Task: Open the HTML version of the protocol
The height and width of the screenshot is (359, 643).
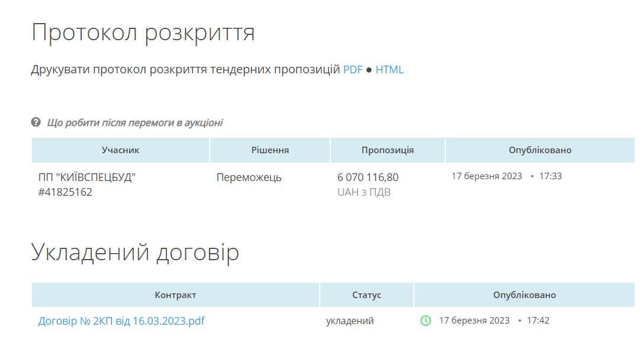Action: [x=390, y=70]
